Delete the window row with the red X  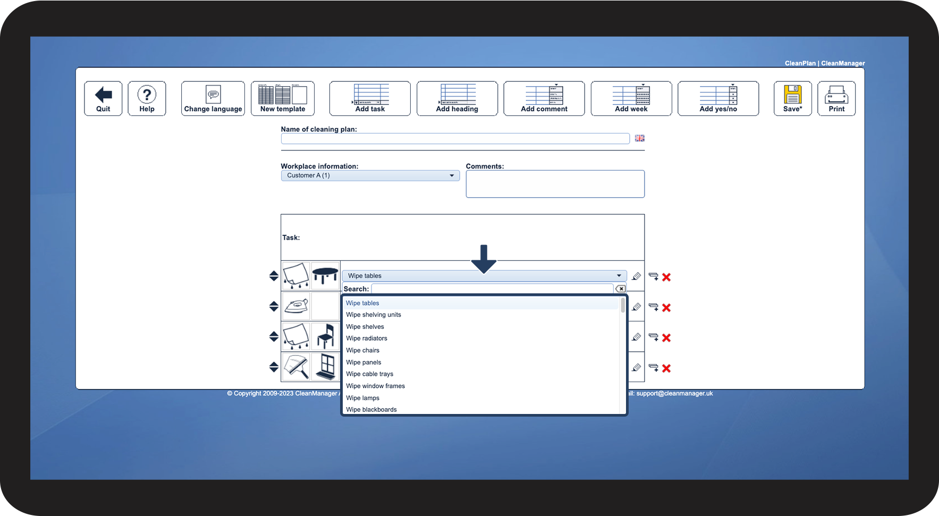666,368
